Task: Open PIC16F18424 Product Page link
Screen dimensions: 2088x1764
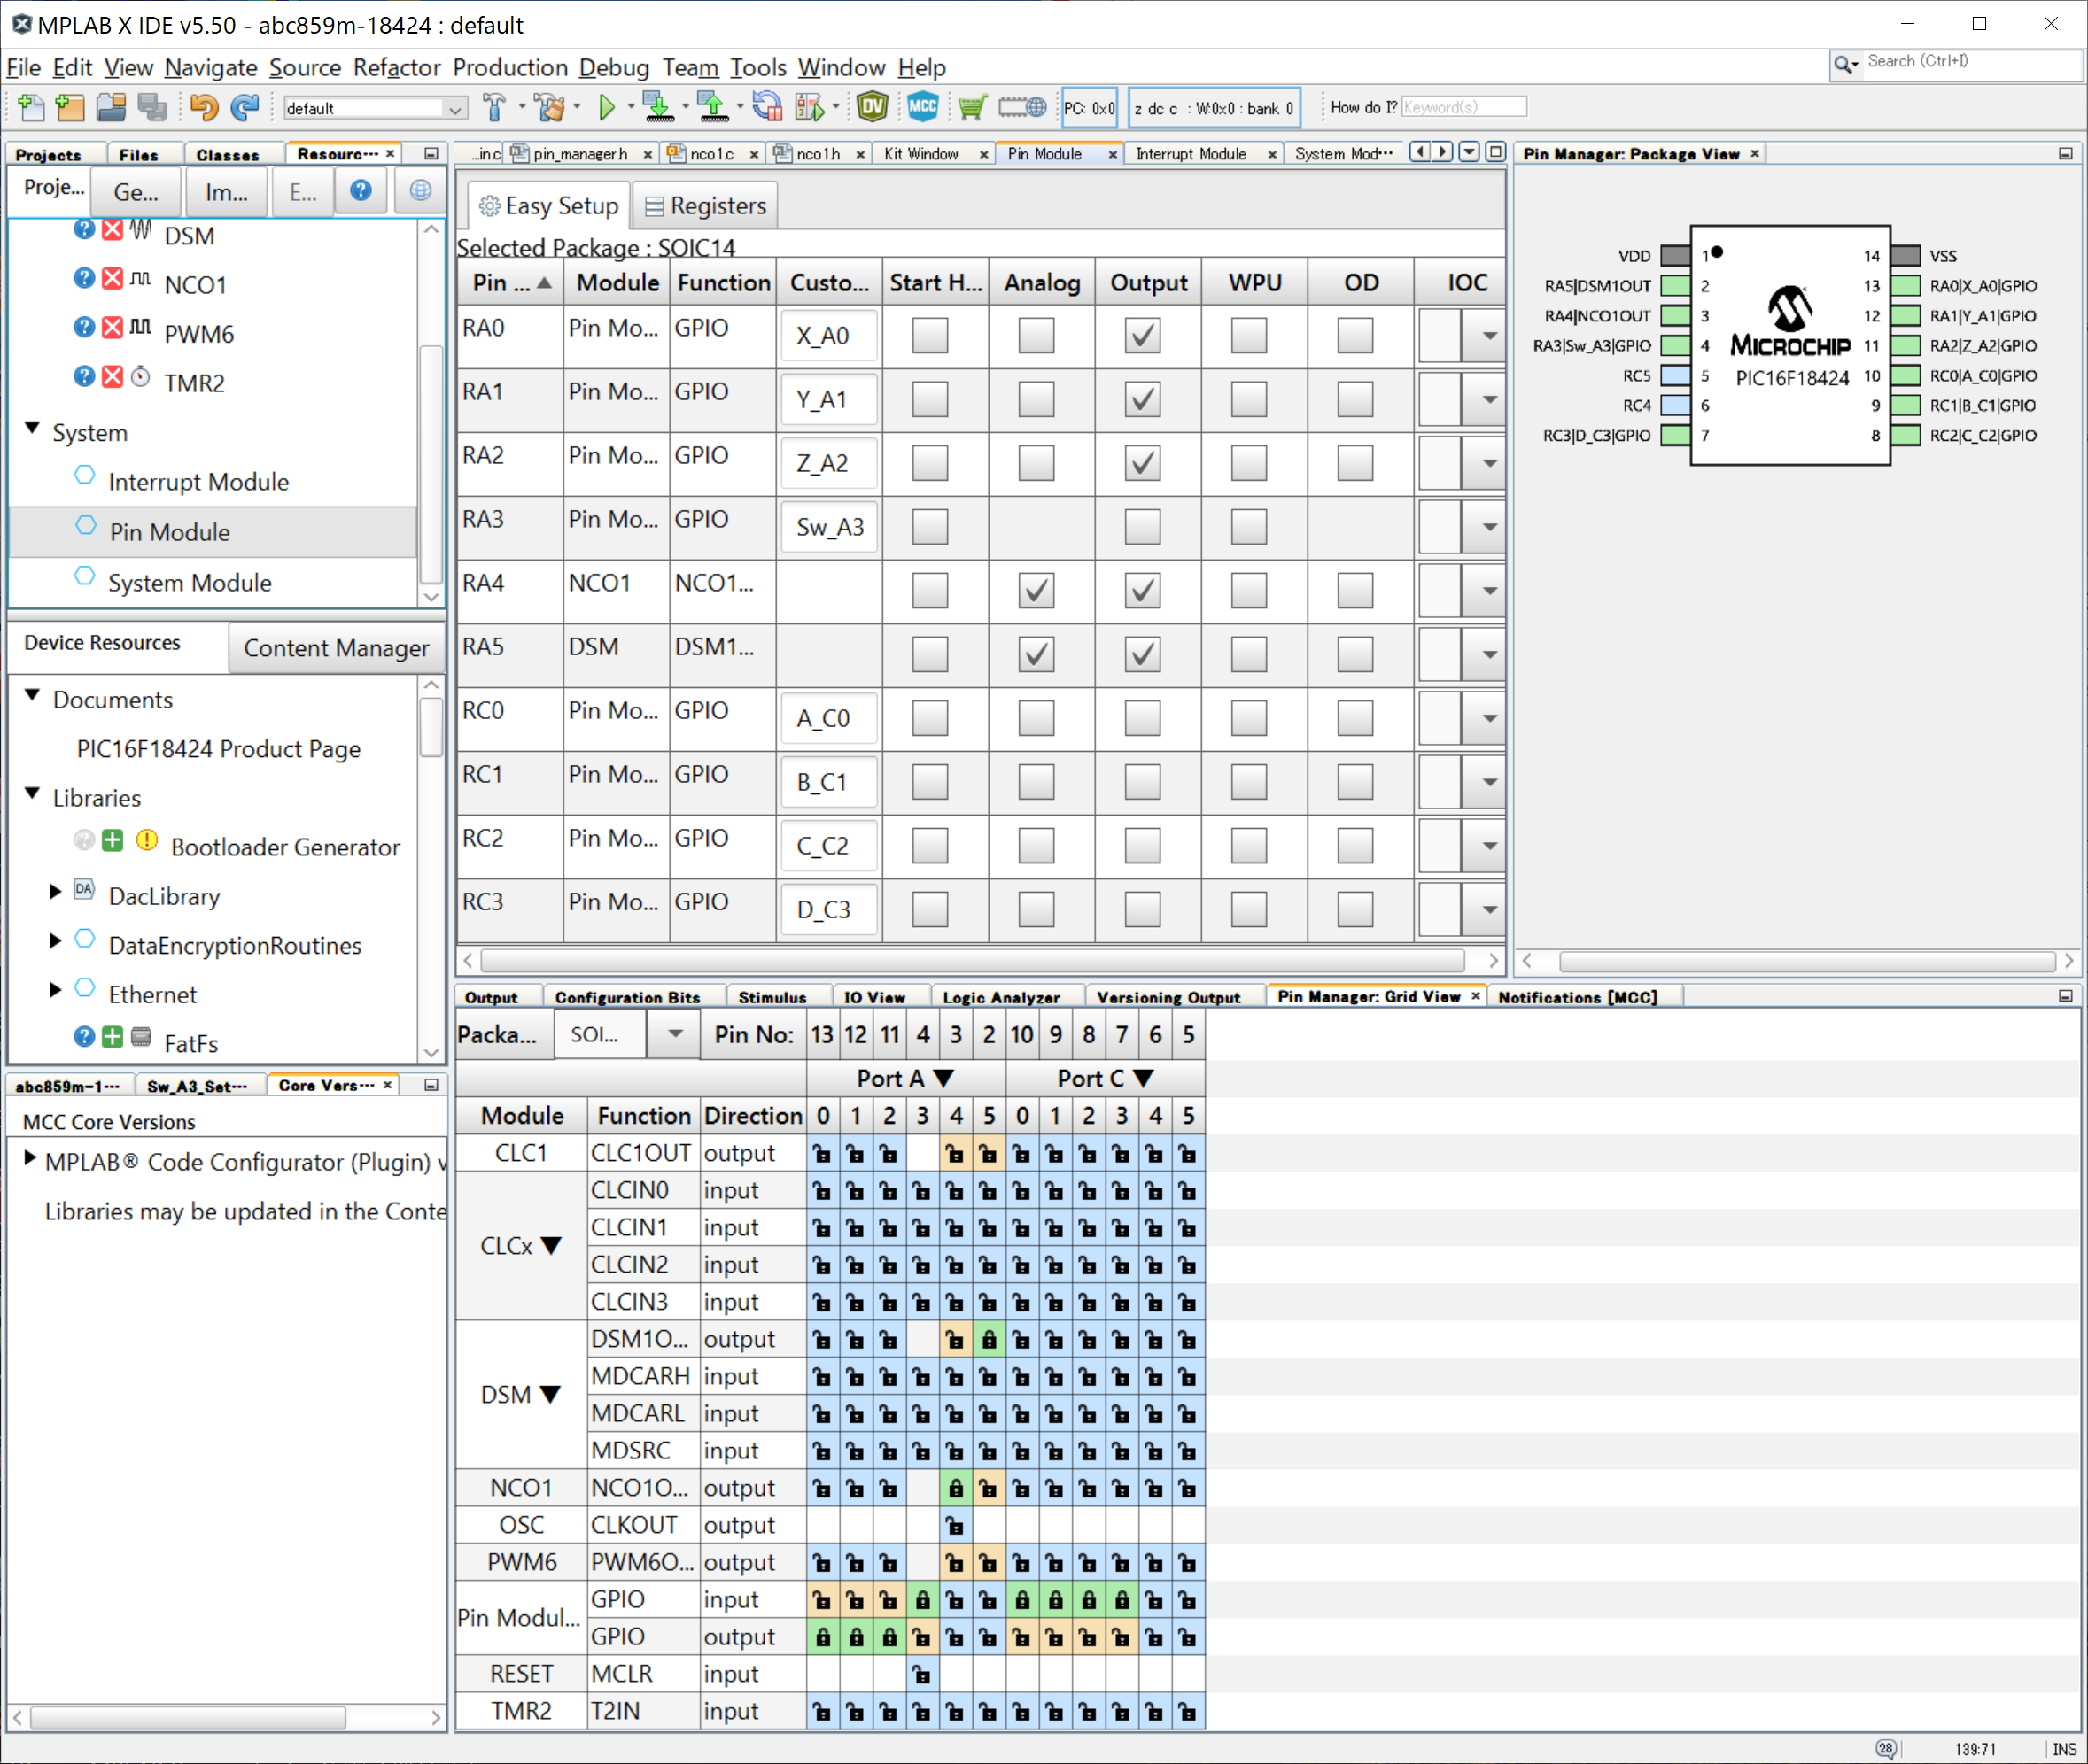Action: [218, 749]
